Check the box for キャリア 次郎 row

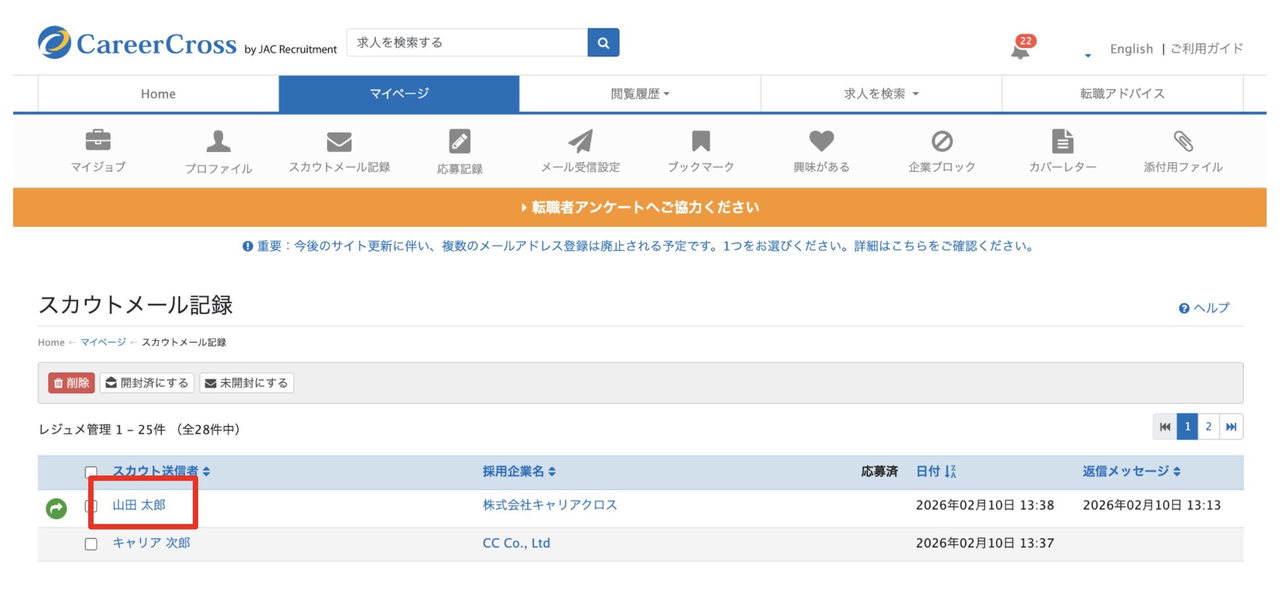point(91,544)
